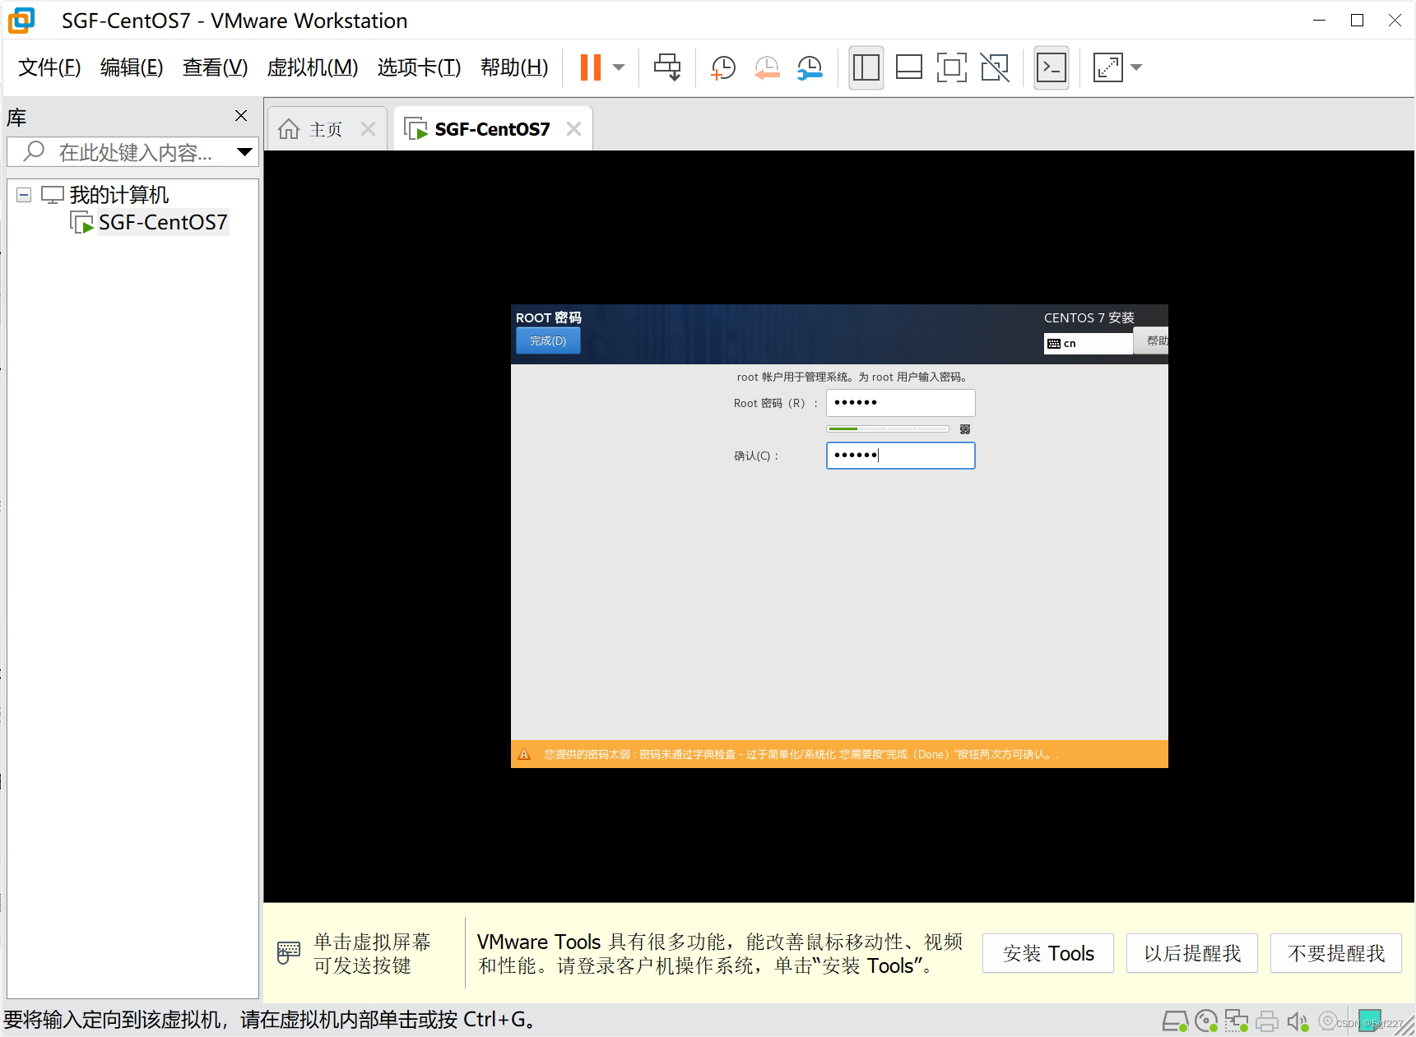
Task: Click the weak password warning message
Action: (x=800, y=754)
